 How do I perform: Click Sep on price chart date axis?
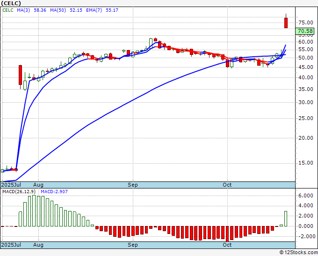[x=133, y=185]
